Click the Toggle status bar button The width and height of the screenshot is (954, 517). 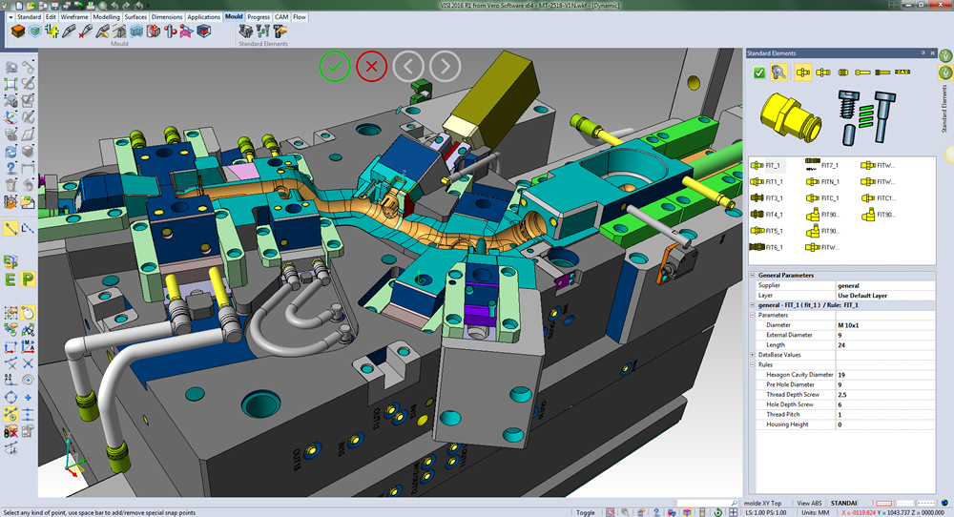point(585,512)
